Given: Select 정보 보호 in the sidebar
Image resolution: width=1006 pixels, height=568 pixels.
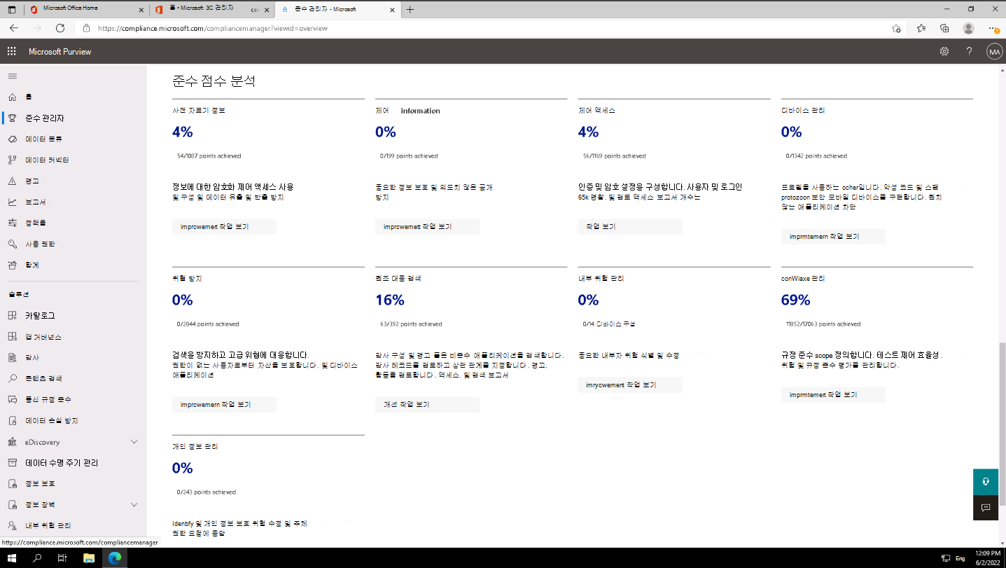Looking at the screenshot, I should click(40, 484).
